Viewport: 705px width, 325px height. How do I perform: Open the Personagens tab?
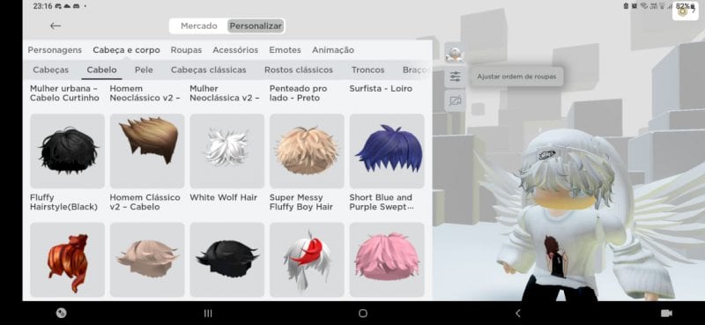pos(55,50)
